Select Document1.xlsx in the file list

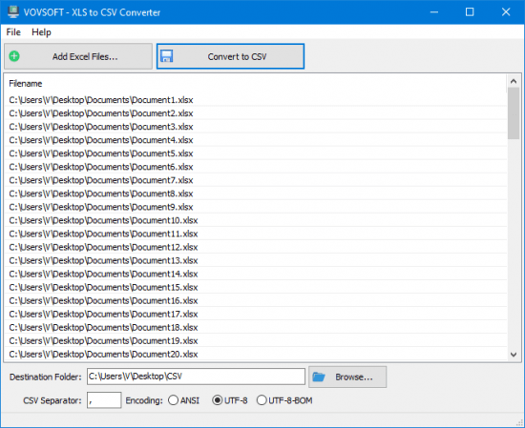coord(101,100)
